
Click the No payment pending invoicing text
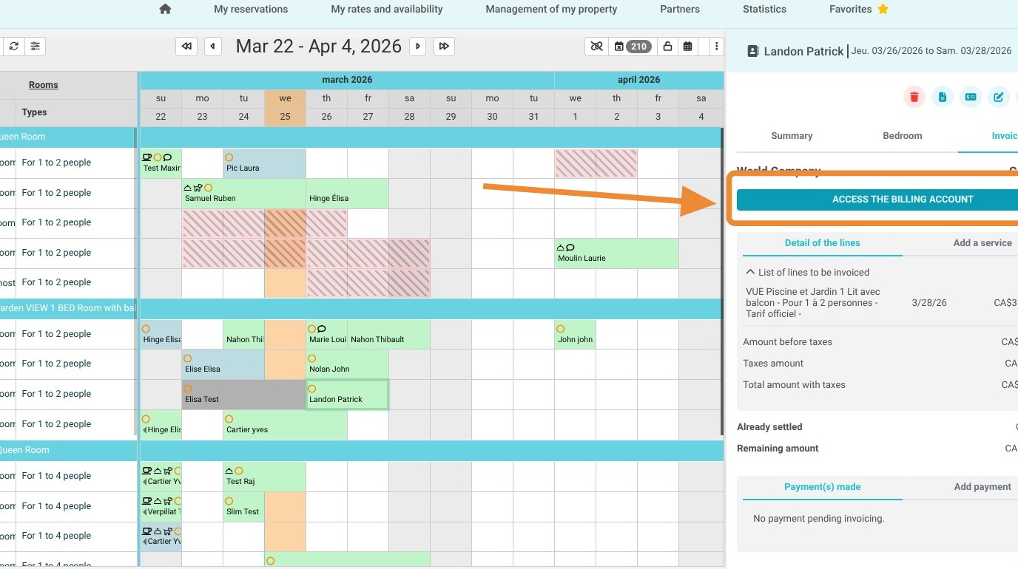click(x=818, y=519)
